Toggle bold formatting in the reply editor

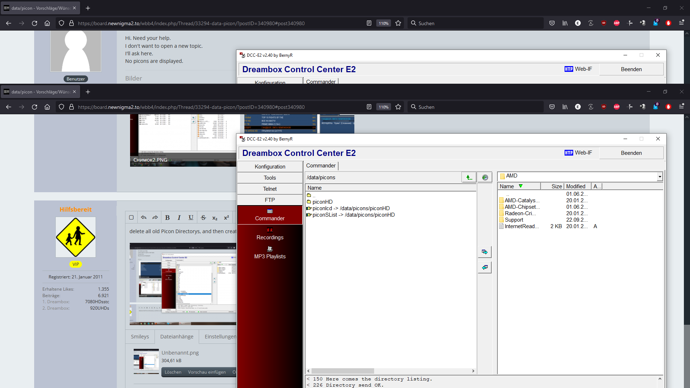[167, 217]
